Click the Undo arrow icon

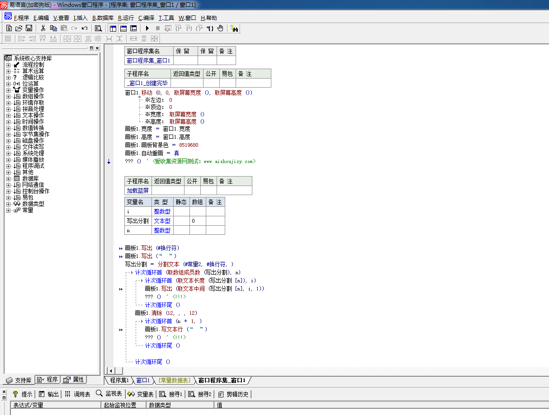pos(85,28)
